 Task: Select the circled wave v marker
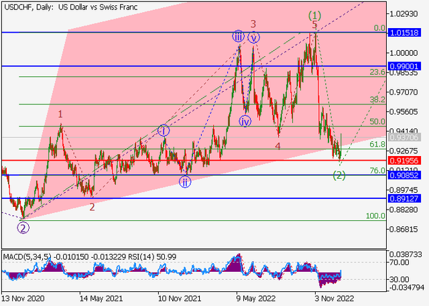pyautogui.click(x=253, y=37)
